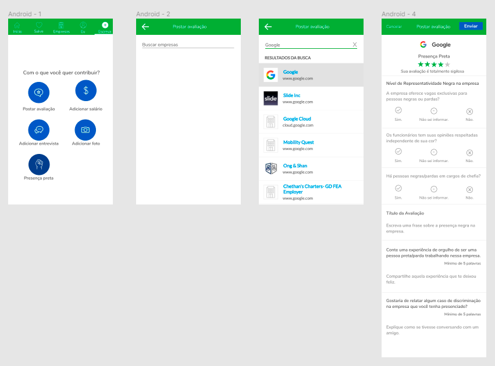Click the Compartilhe aquela experiência text field
The height and width of the screenshot is (366, 495).
431,279
